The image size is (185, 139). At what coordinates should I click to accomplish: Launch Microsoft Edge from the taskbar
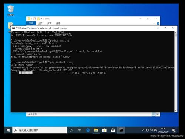coord(88,130)
